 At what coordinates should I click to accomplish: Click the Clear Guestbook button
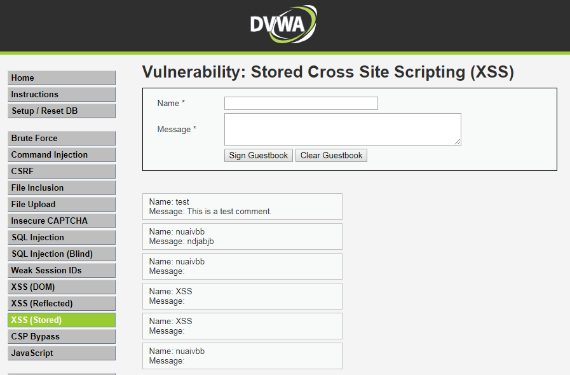(331, 155)
